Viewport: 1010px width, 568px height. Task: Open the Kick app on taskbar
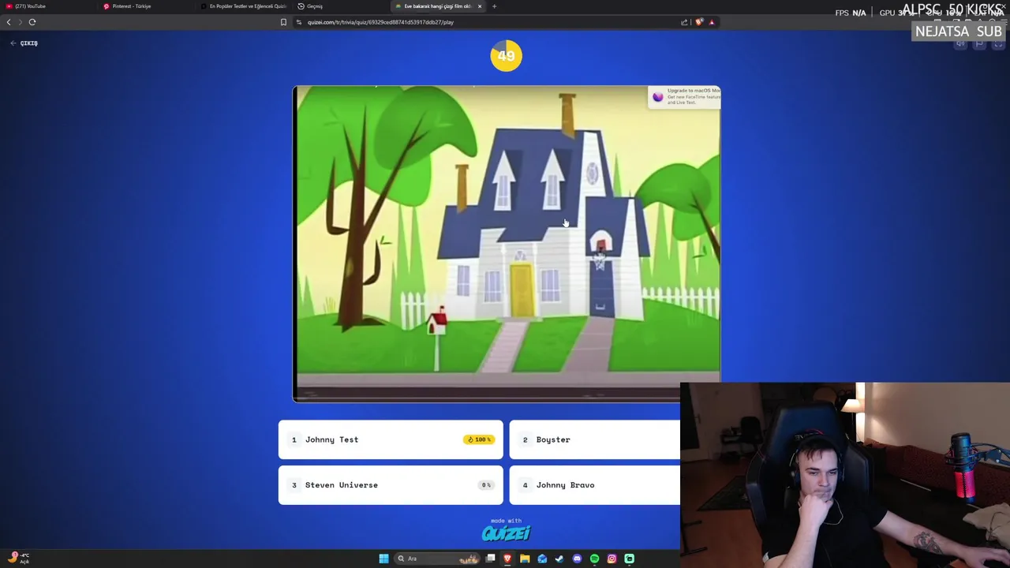tap(629, 559)
